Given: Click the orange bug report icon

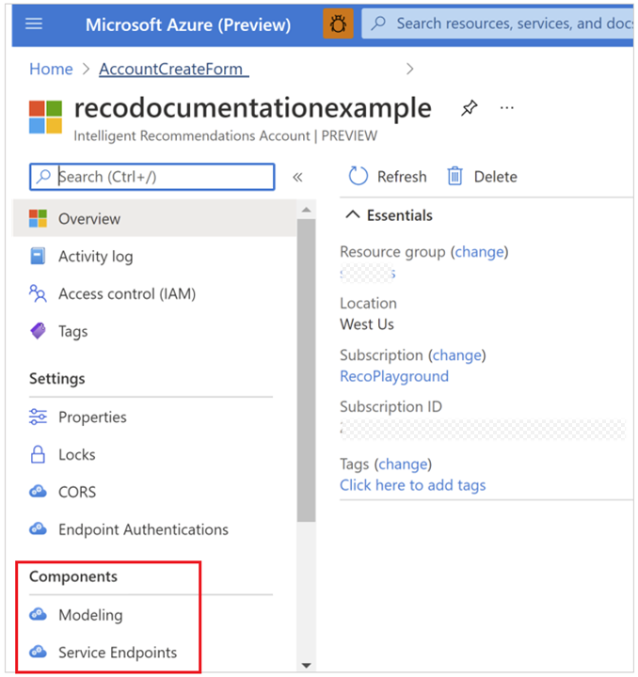Looking at the screenshot, I should pos(338,24).
